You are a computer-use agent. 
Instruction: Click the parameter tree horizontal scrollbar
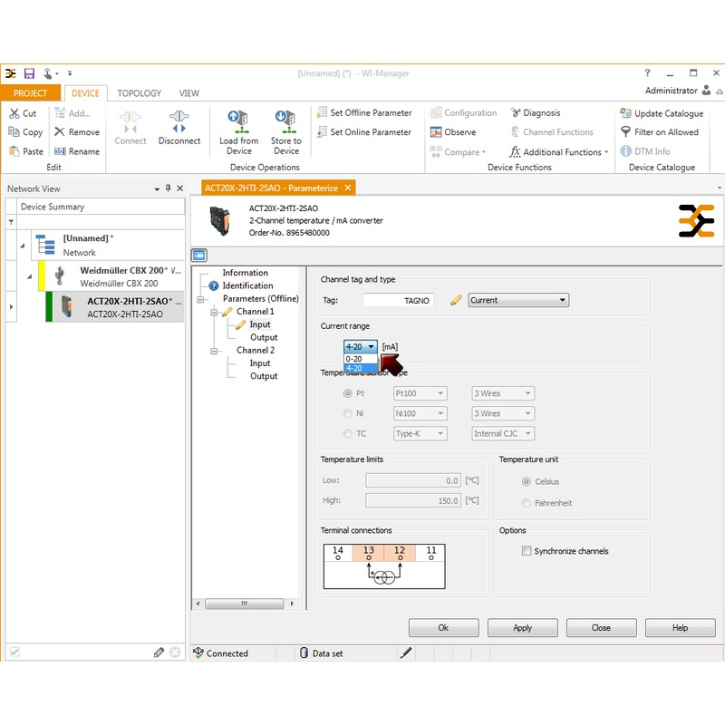click(x=244, y=604)
